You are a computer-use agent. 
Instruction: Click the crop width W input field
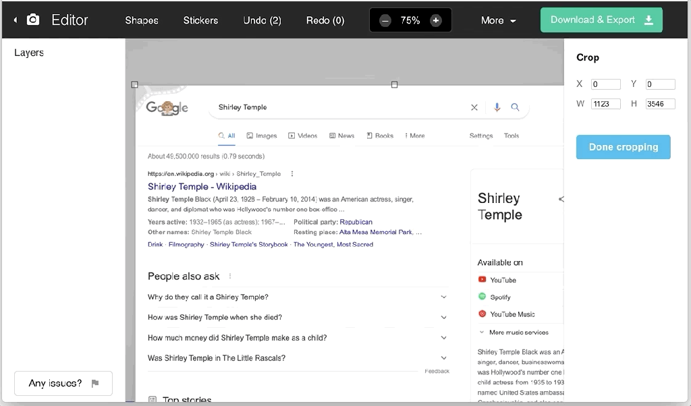[x=605, y=104]
